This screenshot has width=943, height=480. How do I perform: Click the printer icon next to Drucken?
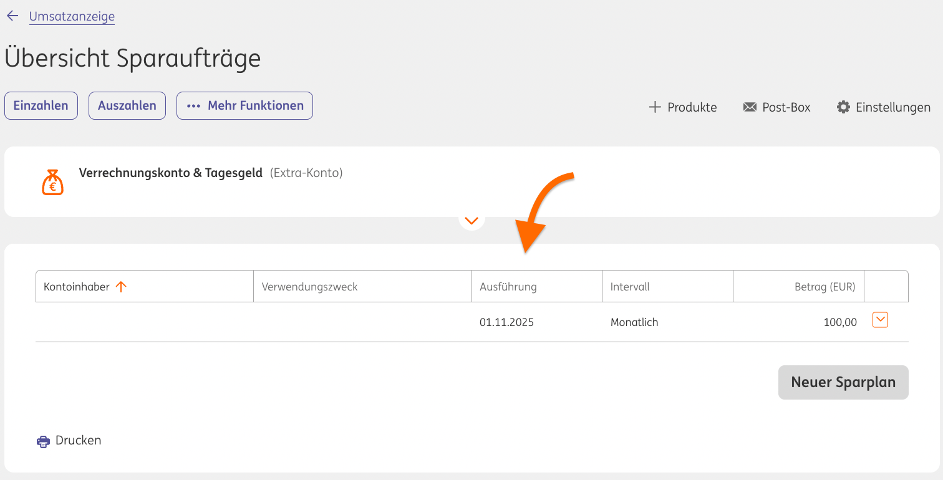[43, 441]
